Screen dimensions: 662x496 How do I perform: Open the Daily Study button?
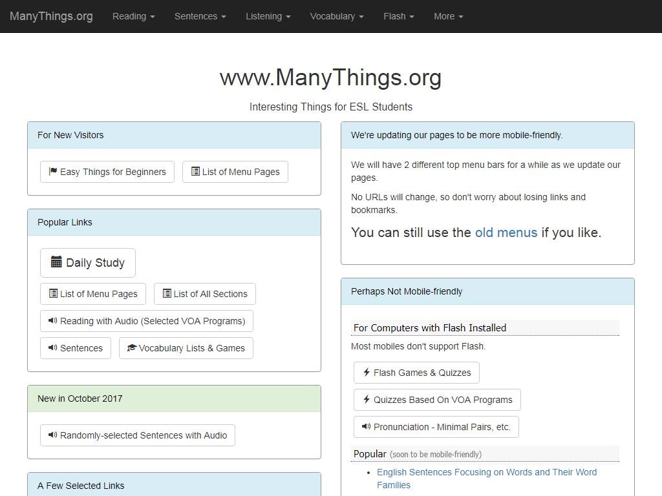click(x=88, y=263)
